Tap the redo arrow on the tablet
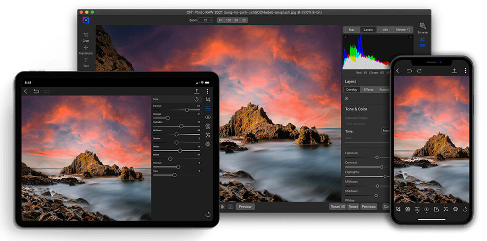Image resolution: width=487 pixels, height=241 pixels. pyautogui.click(x=47, y=91)
